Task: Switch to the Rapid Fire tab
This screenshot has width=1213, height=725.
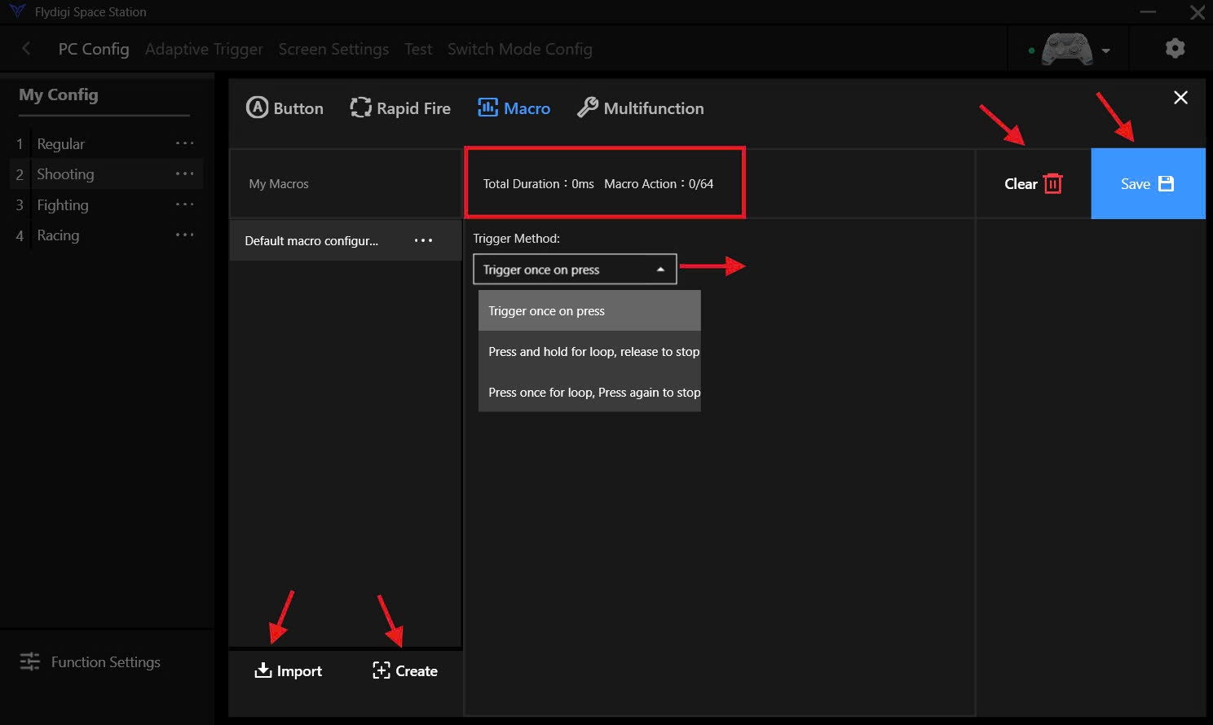Action: pos(400,108)
